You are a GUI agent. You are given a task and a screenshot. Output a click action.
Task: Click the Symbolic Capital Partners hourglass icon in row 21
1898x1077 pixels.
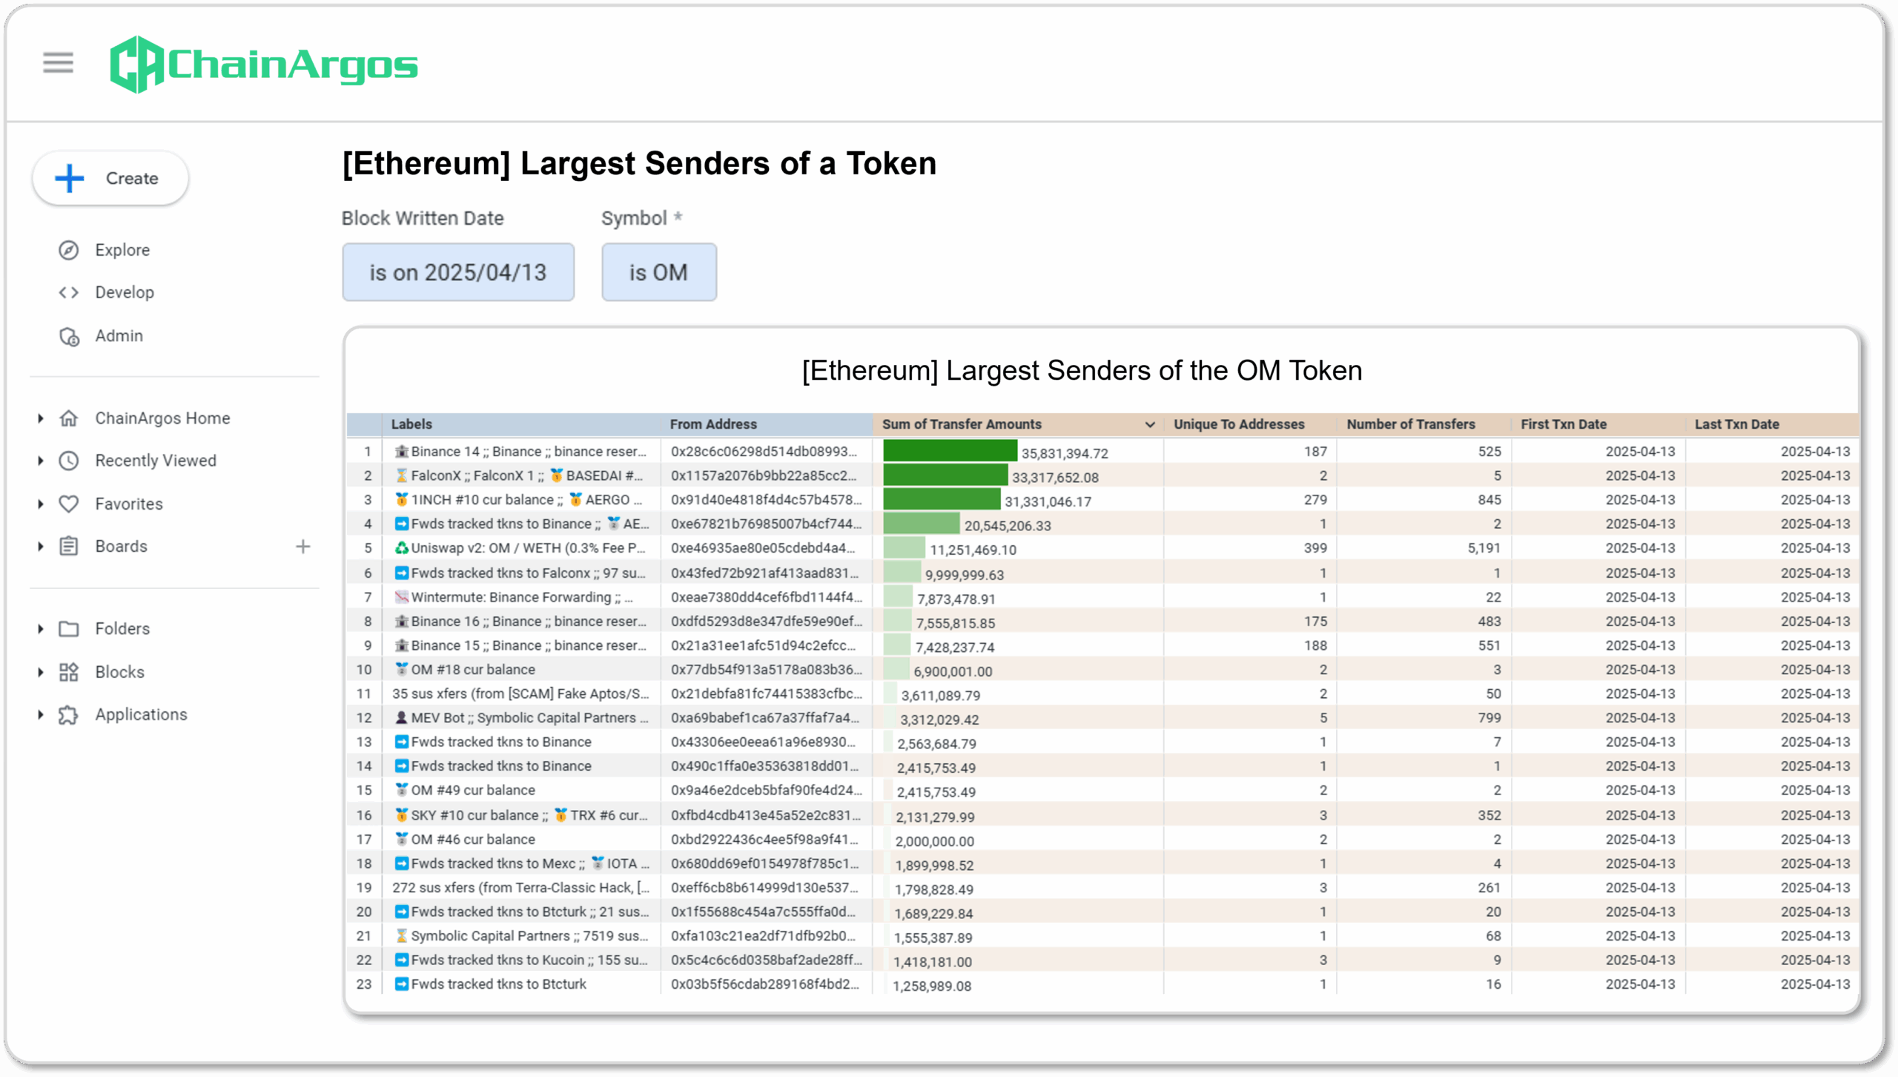click(x=401, y=936)
